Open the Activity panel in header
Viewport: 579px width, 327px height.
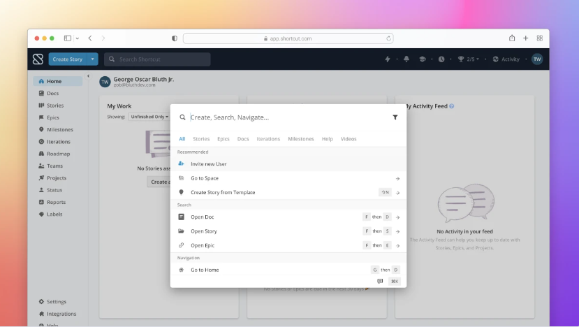(x=506, y=59)
